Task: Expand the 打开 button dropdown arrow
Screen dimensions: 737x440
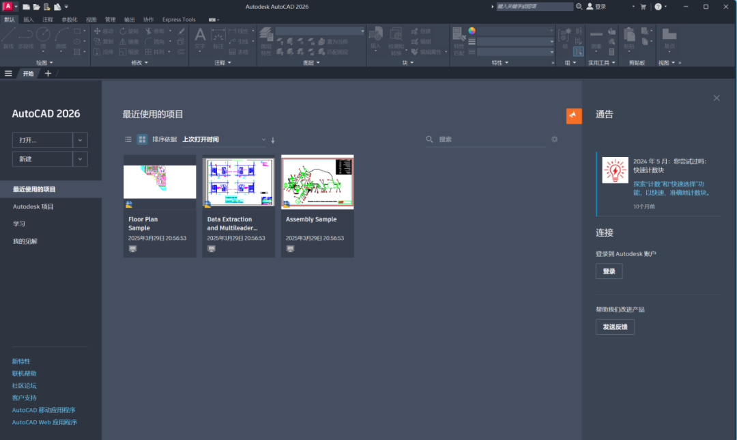Action: (80, 140)
